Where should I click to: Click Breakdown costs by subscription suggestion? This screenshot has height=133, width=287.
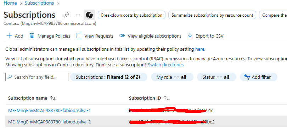[132, 15]
